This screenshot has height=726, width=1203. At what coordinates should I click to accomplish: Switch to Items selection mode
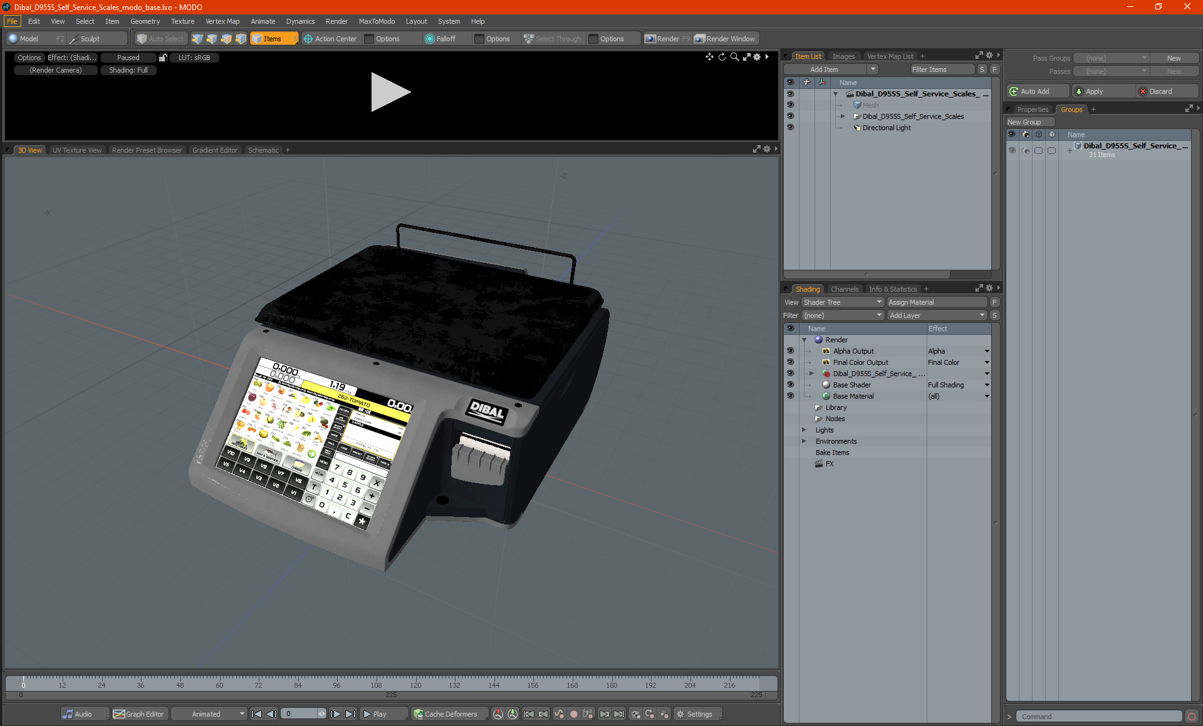pyautogui.click(x=273, y=39)
